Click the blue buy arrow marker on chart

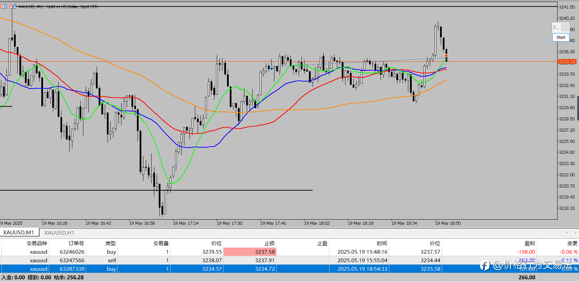pyautogui.click(x=271, y=69)
